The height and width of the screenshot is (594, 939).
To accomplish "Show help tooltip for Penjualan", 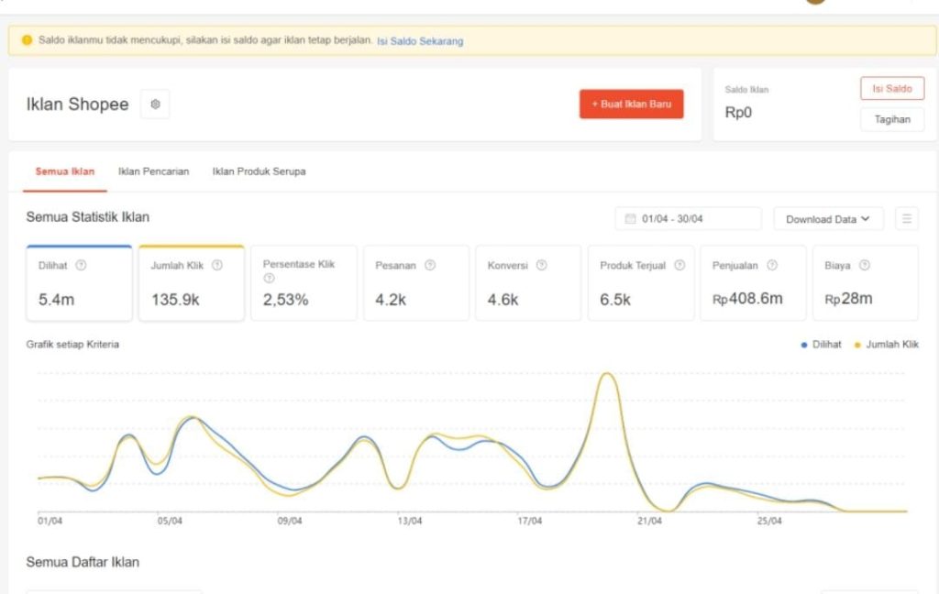I will (772, 265).
